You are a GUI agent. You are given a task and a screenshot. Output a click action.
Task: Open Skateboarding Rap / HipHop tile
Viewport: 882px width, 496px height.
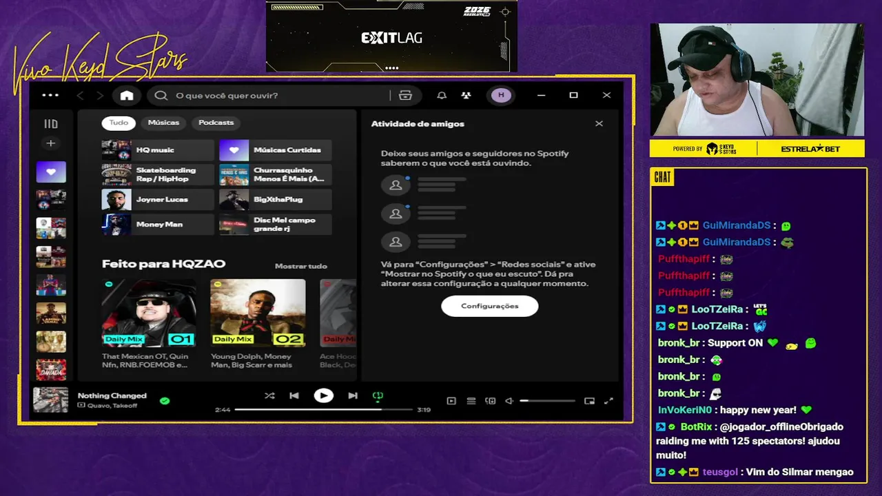pyautogui.click(x=158, y=175)
